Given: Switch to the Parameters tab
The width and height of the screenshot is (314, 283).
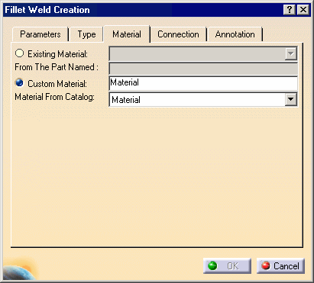Looking at the screenshot, I should [x=40, y=34].
